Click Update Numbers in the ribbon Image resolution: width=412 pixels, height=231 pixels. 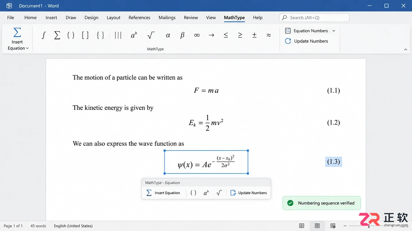pos(306,41)
